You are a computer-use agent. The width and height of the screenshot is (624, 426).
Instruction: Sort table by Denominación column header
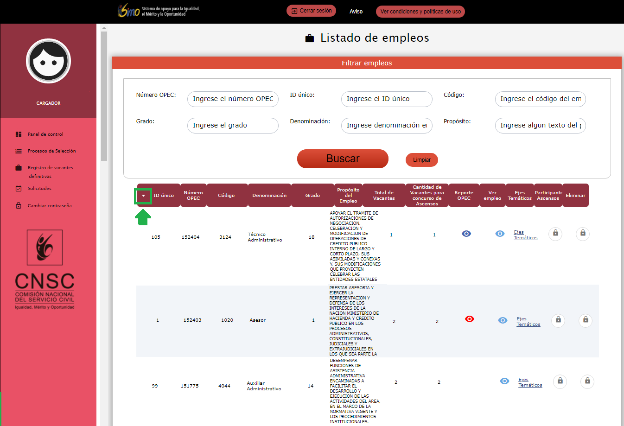pyautogui.click(x=269, y=196)
